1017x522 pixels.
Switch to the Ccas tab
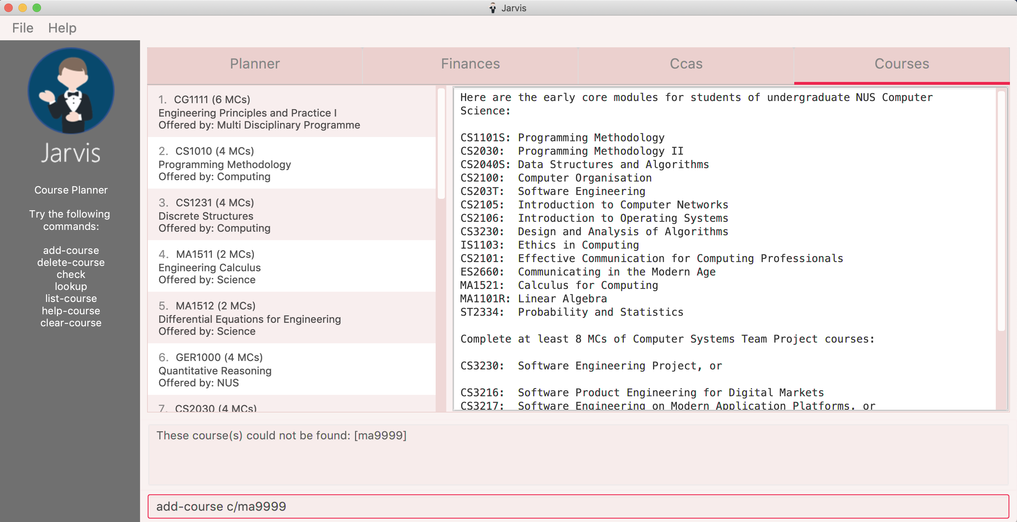tap(686, 64)
